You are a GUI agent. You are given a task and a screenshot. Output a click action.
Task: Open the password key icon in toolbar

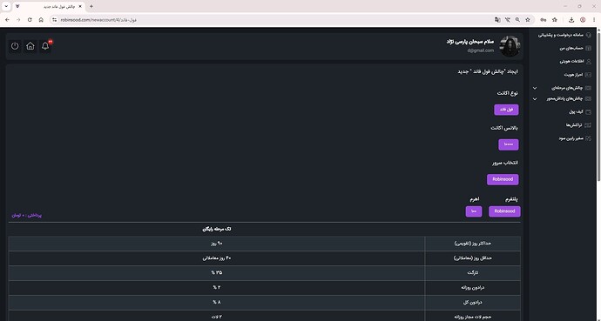pyautogui.click(x=544, y=20)
